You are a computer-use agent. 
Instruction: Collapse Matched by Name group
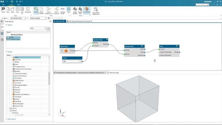8,35
